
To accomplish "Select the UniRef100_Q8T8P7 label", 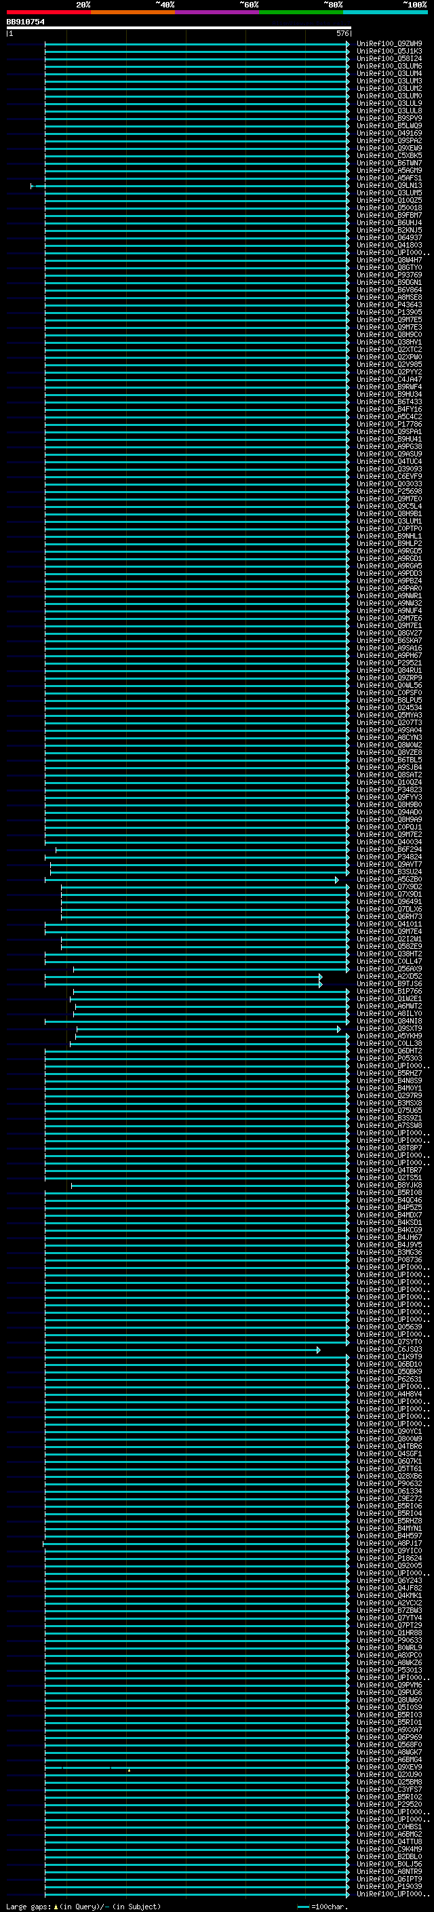I will pyautogui.click(x=389, y=1148).
